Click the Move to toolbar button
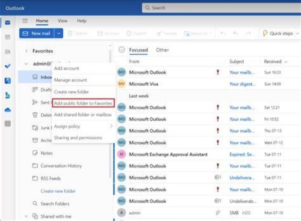Image resolution: width=301 pixels, height=221 pixels. pyautogui.click(x=197, y=33)
